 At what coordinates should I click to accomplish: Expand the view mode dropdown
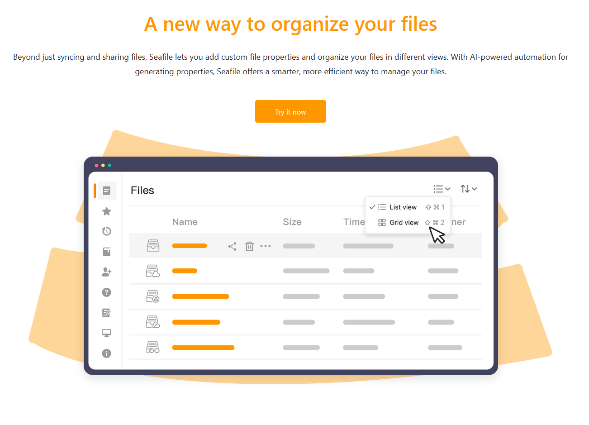(442, 189)
